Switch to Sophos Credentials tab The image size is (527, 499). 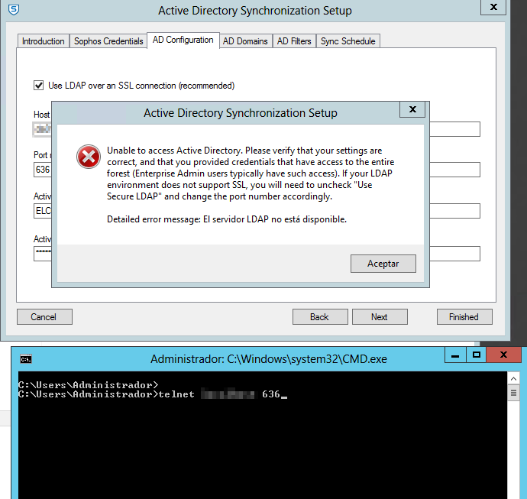point(108,41)
